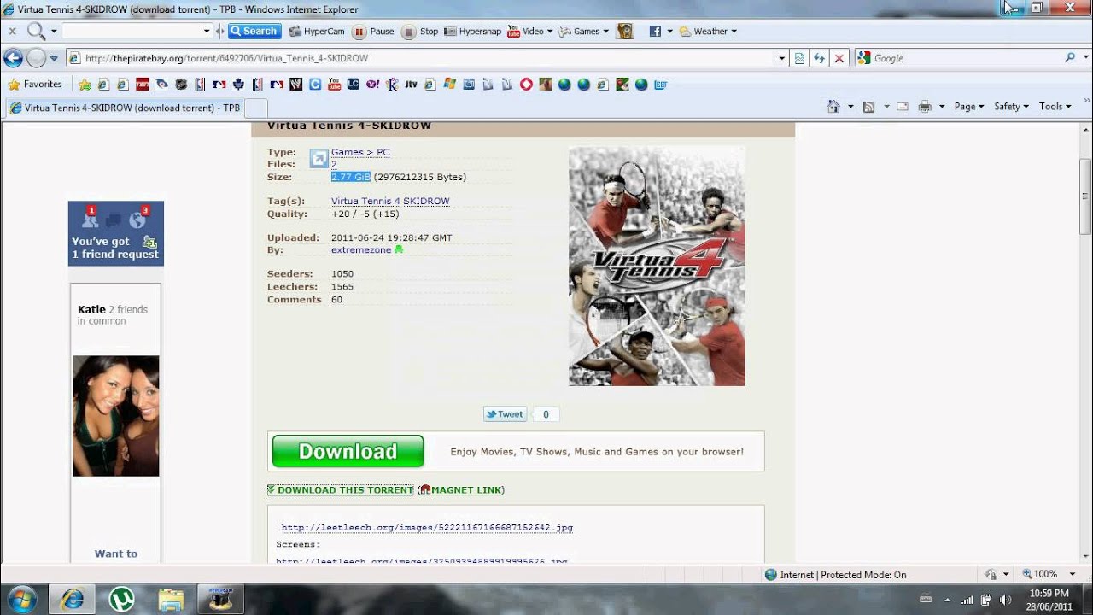1093x615 pixels.
Task: Open the Tools menu
Action: tap(1055, 107)
